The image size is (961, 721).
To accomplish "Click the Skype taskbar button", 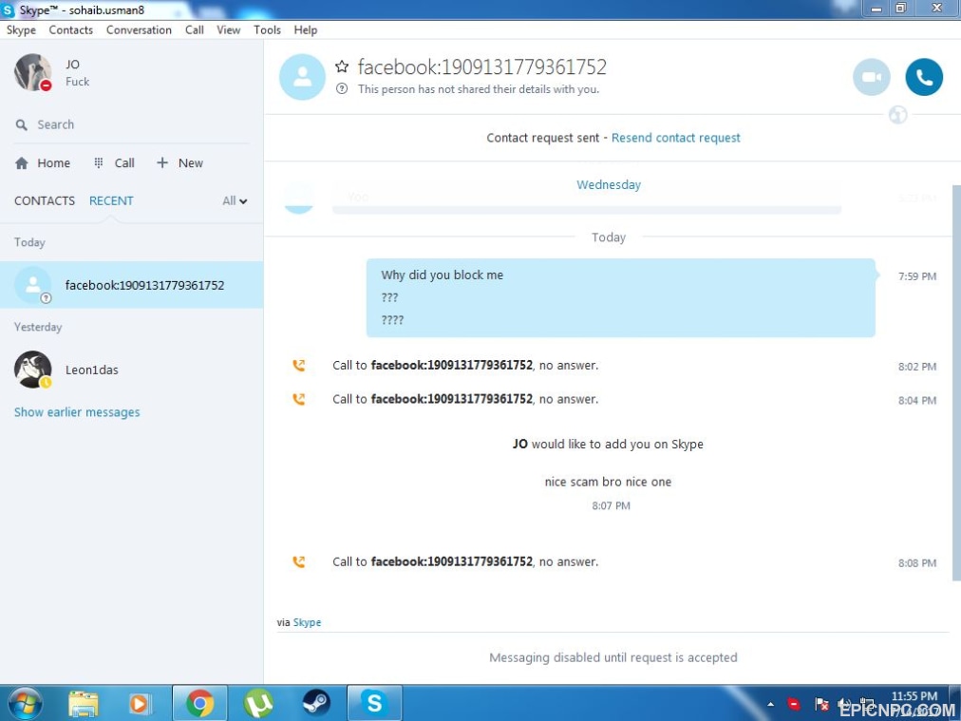I will coord(374,703).
